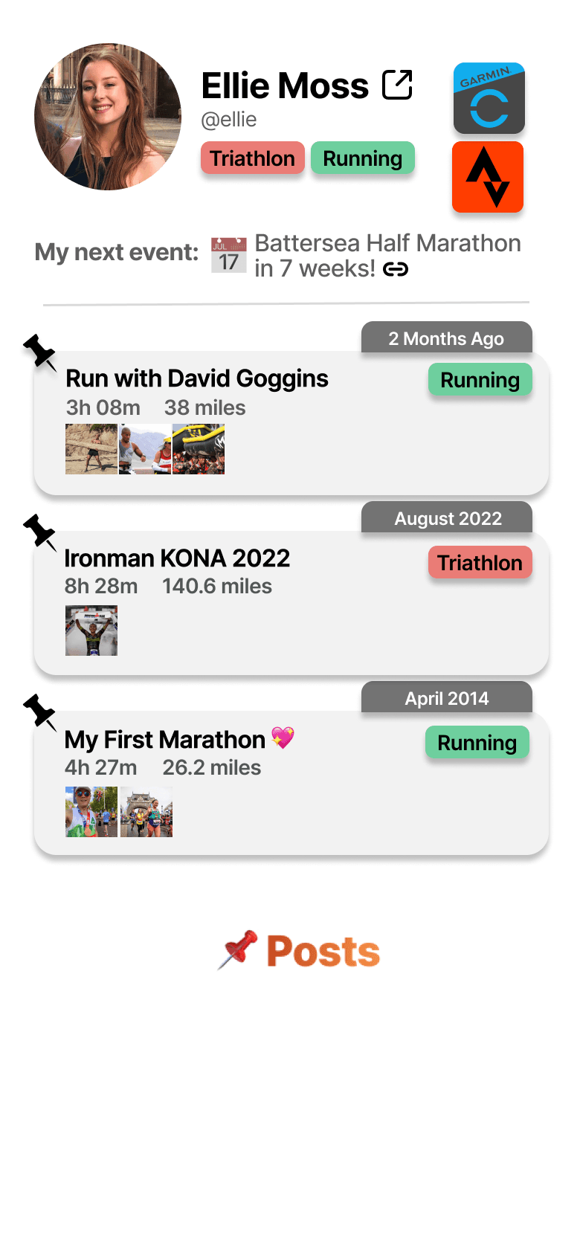Open the Battersea Half Marathon event link
The height and width of the screenshot is (1255, 580).
pos(387,244)
